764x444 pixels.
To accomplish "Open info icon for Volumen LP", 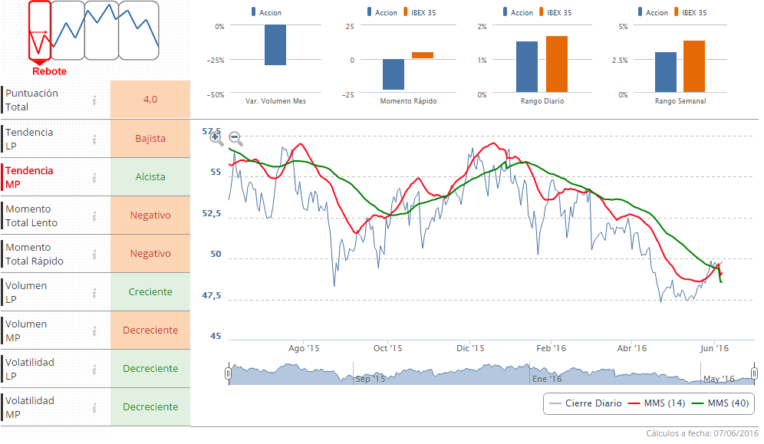I will tap(94, 293).
